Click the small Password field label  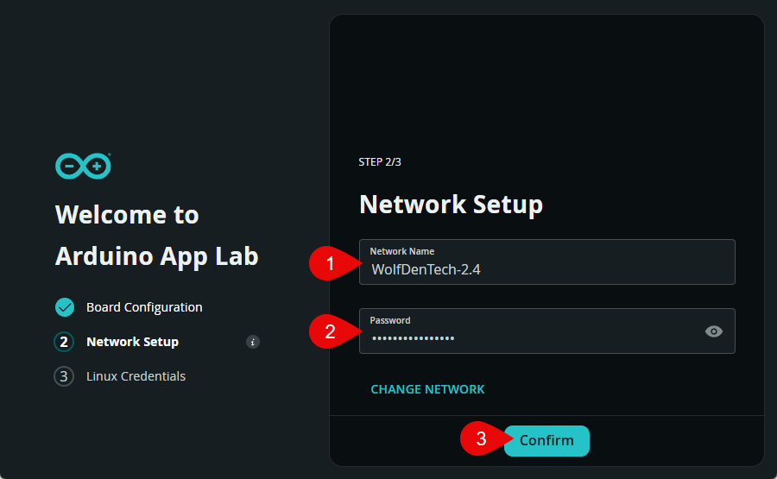(x=390, y=320)
